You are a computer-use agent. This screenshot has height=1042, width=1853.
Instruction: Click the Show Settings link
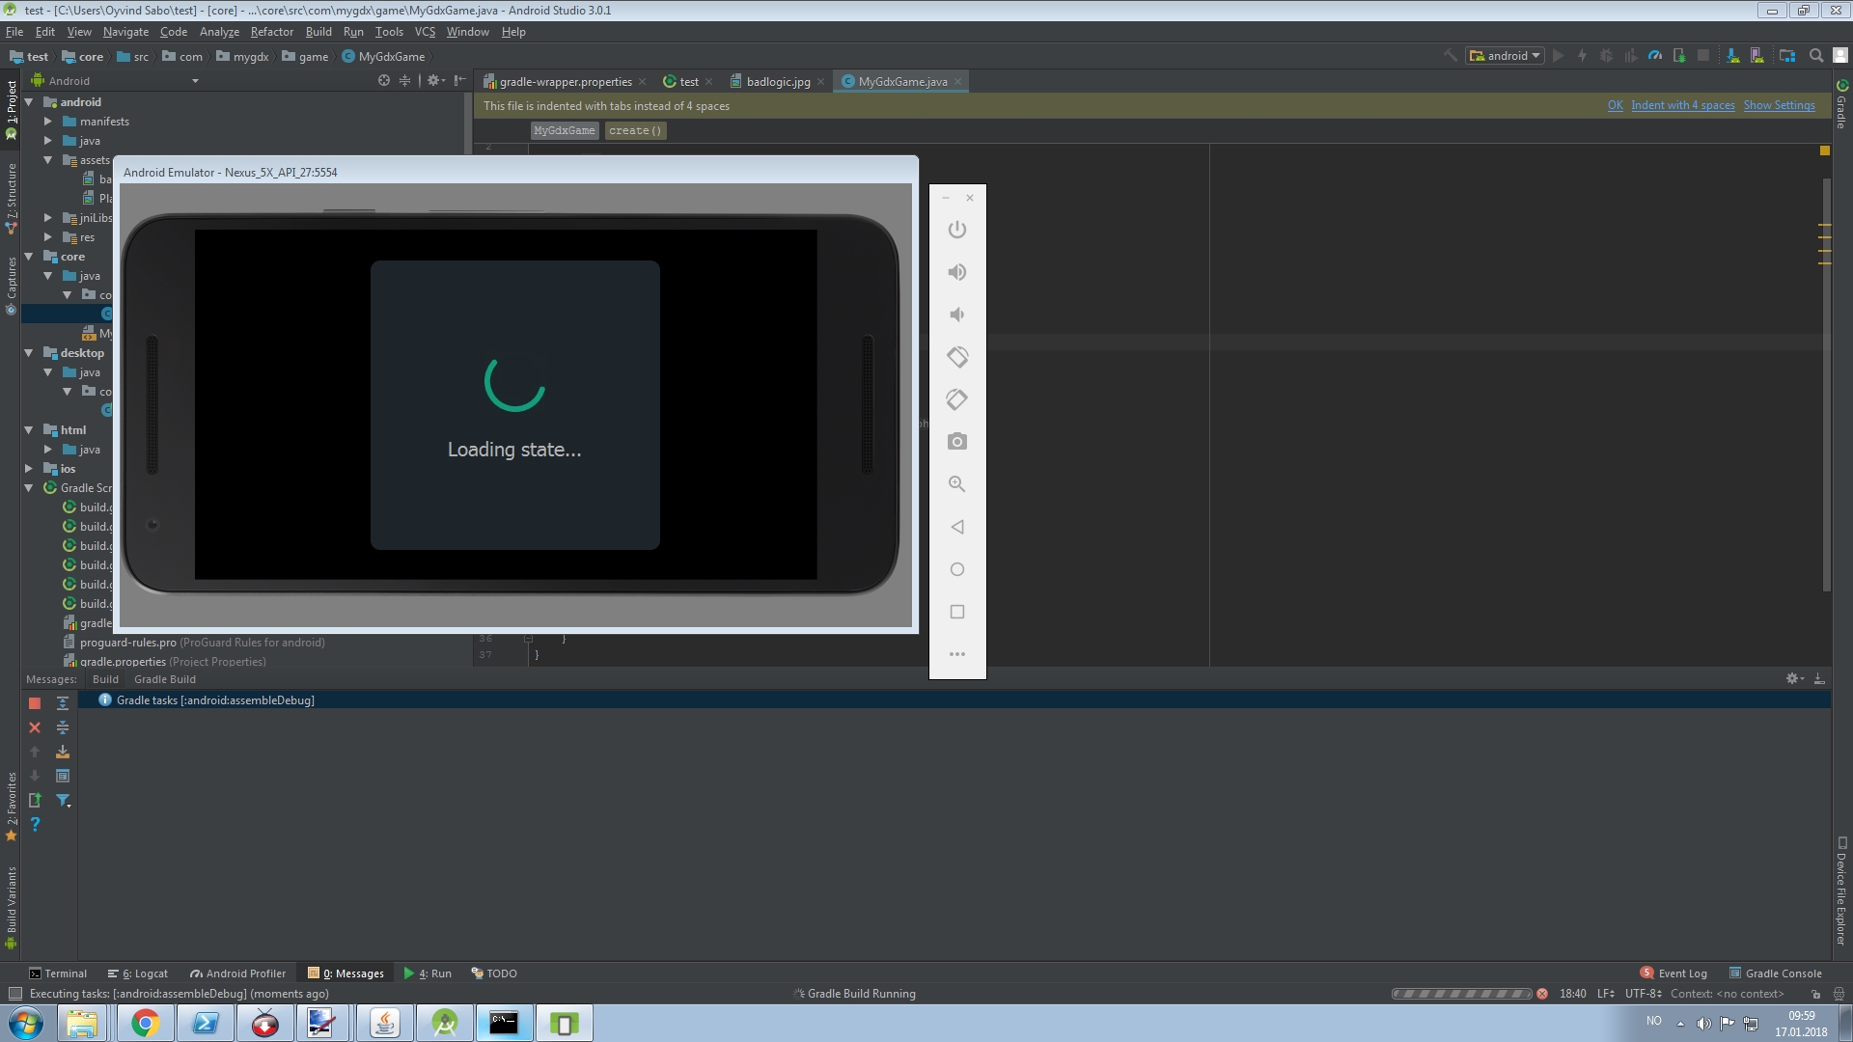(x=1778, y=105)
